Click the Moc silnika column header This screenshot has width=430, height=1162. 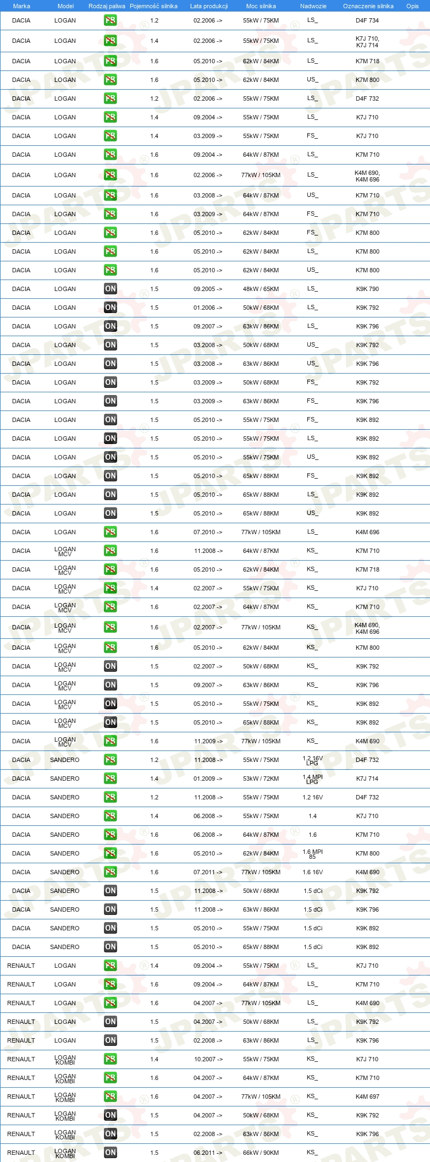coord(261,6)
